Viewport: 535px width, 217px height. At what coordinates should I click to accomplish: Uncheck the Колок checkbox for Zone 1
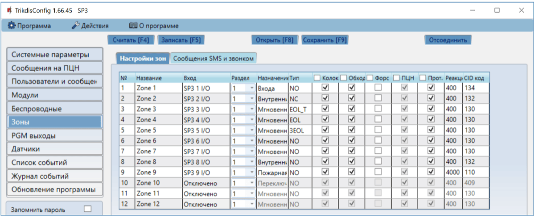pyautogui.click(x=325, y=88)
